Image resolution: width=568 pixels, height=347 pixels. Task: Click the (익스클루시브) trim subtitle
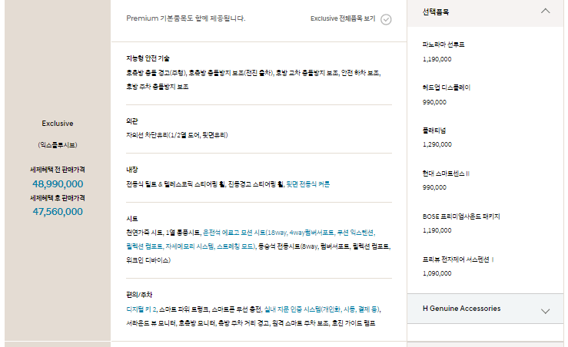coord(58,145)
